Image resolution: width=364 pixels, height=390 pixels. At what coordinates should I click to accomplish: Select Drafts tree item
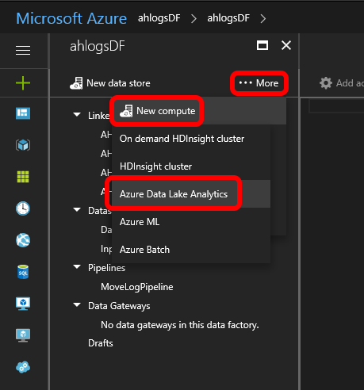pos(101,343)
